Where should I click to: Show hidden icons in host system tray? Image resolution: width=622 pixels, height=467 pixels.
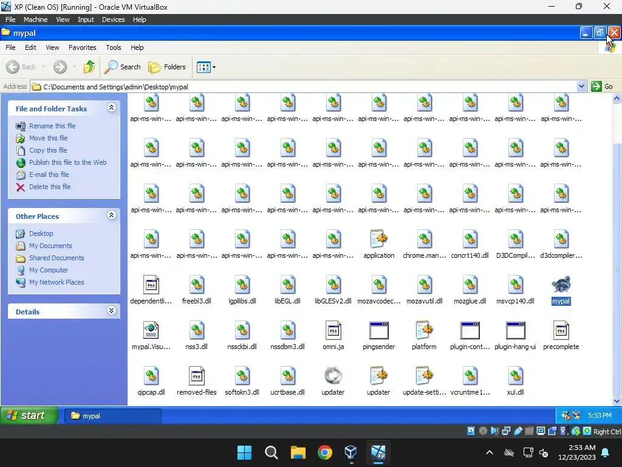[490, 452]
